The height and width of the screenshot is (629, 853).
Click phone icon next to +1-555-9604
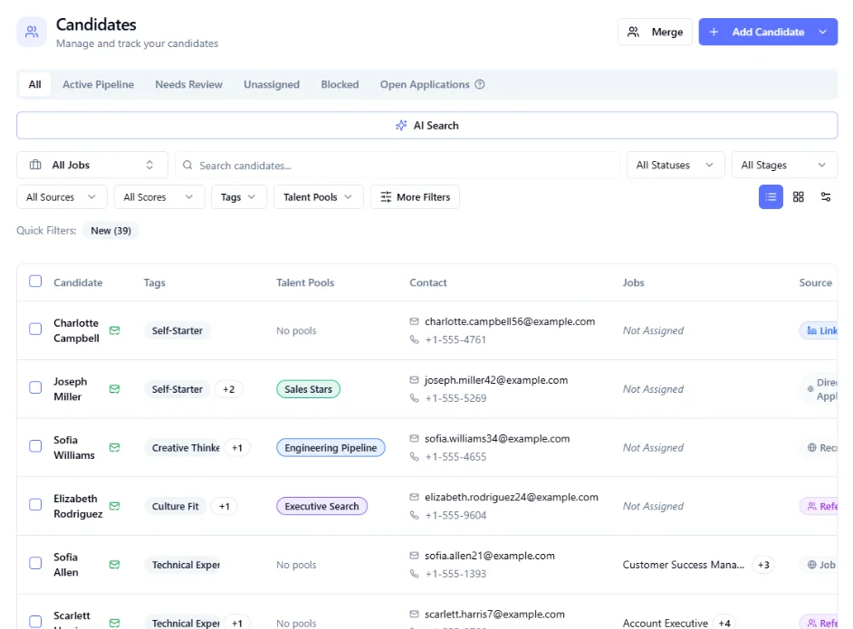pyautogui.click(x=414, y=515)
